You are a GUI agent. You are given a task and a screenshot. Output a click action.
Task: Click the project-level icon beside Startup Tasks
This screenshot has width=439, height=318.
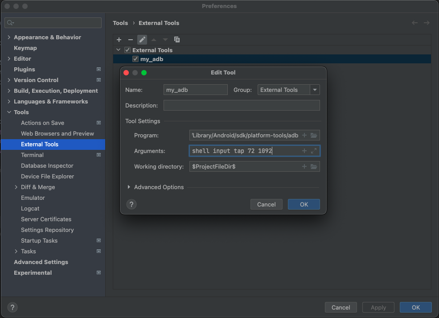click(x=98, y=240)
